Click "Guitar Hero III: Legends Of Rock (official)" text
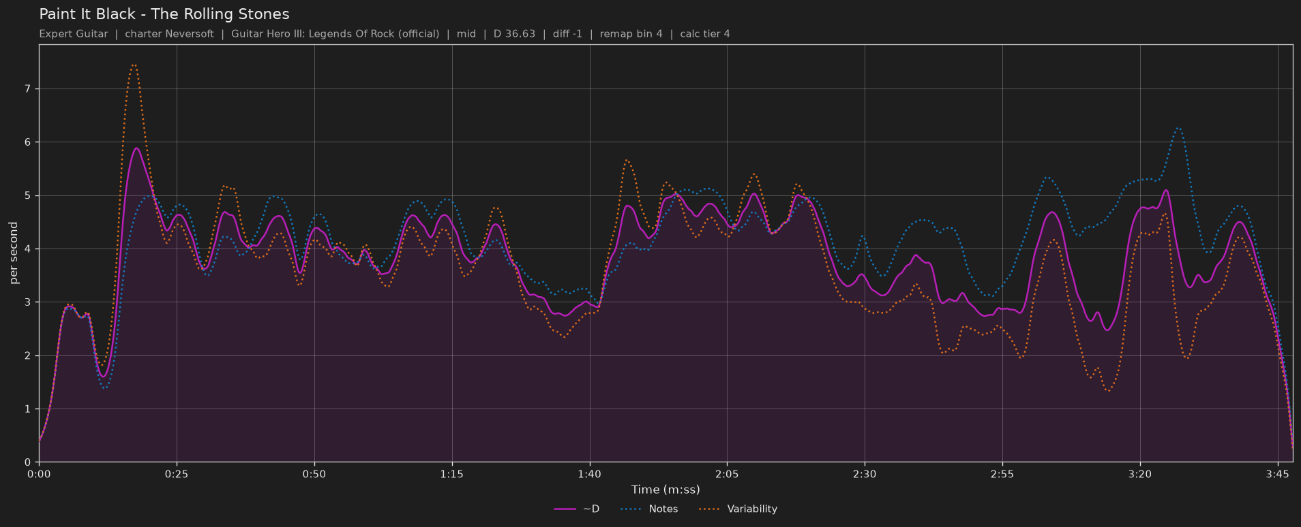This screenshot has height=527, width=1301. pyautogui.click(x=335, y=33)
